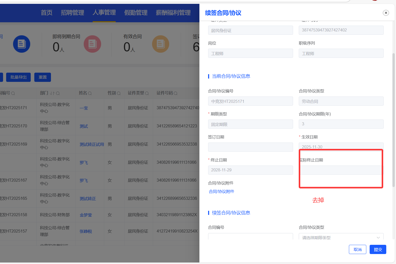This screenshot has width=396, height=264.
Task: Open employee link 一宝
Action: click(x=84, y=108)
